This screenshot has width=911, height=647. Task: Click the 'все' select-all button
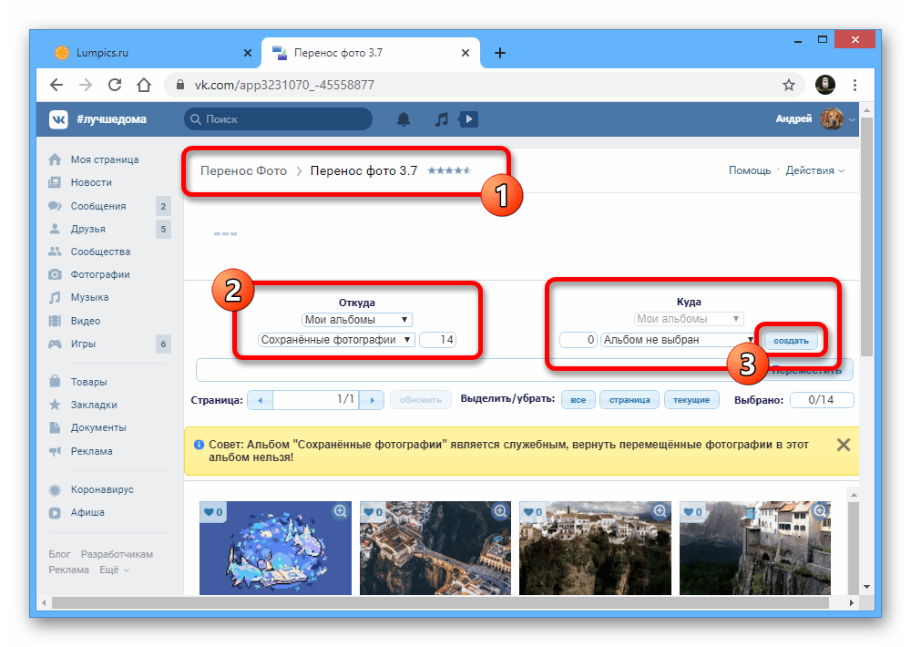point(577,400)
